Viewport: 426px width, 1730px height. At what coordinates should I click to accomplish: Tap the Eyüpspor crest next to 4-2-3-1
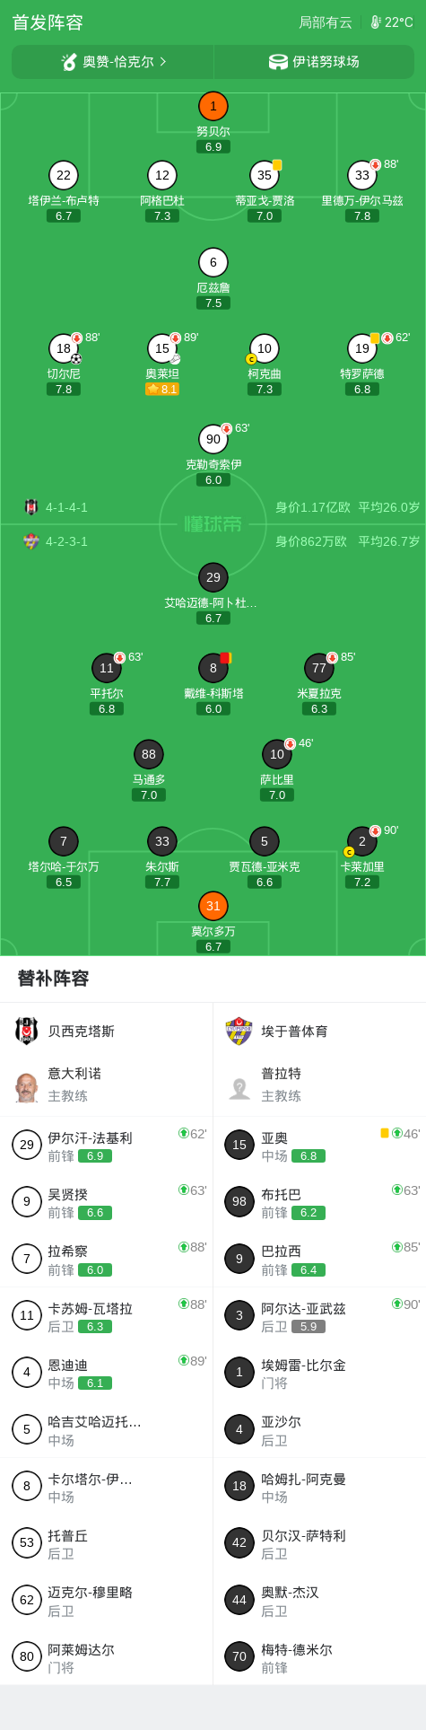(x=31, y=541)
